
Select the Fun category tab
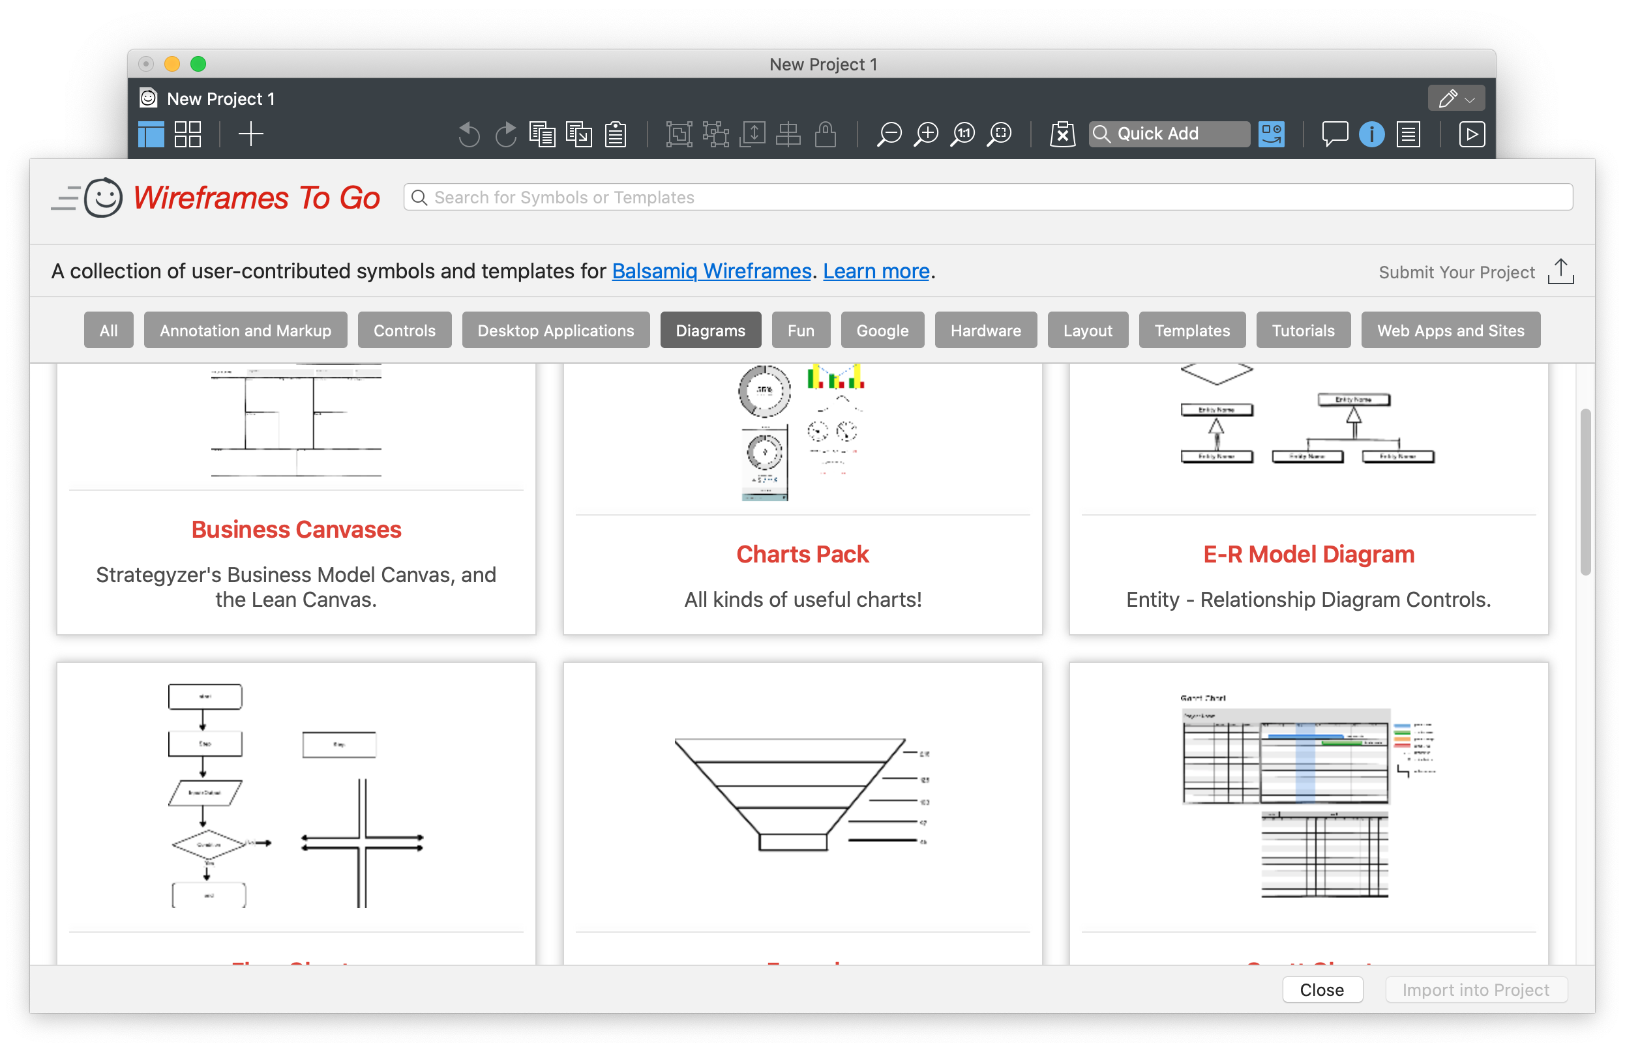coord(801,330)
